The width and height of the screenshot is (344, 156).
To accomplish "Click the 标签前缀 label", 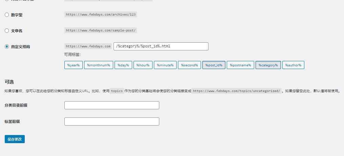I will 12,121.
